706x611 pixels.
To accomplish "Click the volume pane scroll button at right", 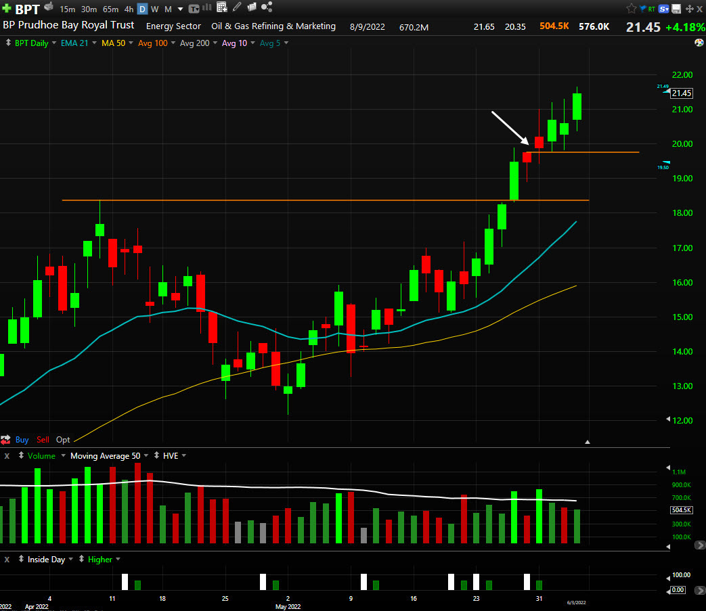I will click(x=700, y=545).
